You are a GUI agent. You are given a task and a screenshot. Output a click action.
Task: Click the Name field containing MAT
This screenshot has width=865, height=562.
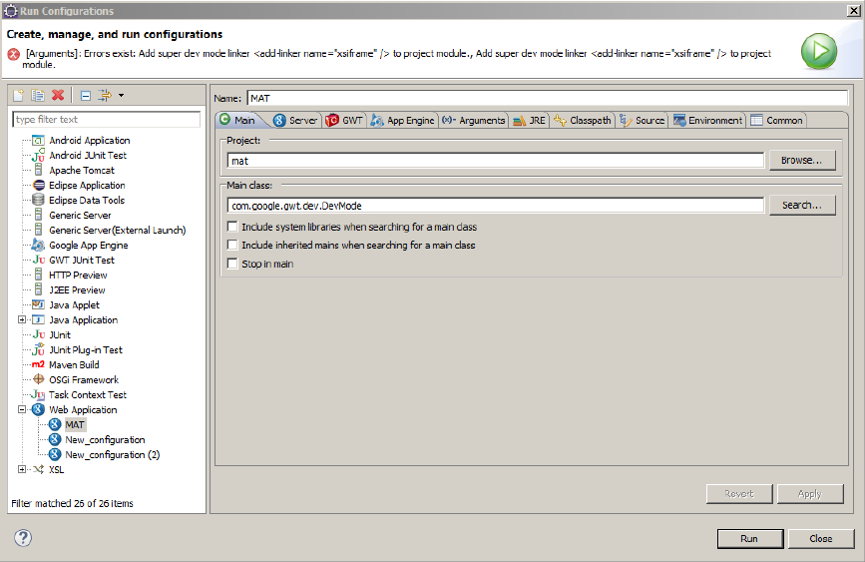548,98
